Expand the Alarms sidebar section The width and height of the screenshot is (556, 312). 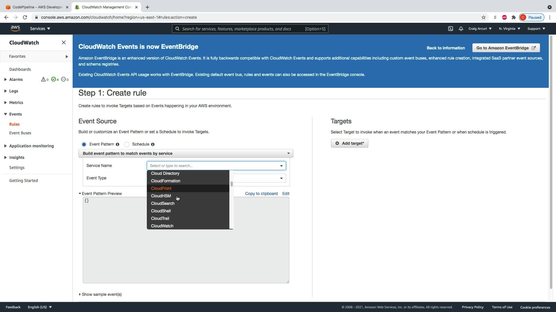6,79
